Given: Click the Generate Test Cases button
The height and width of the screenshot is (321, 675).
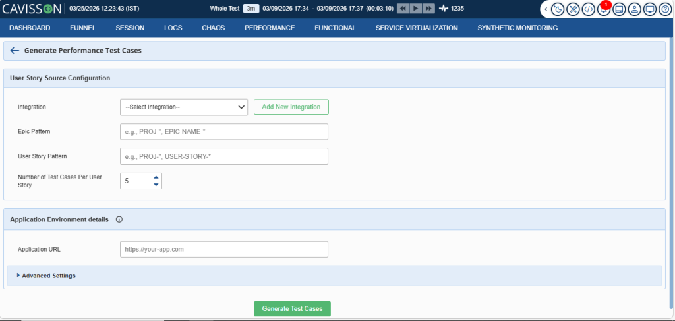Looking at the screenshot, I should coord(292,308).
